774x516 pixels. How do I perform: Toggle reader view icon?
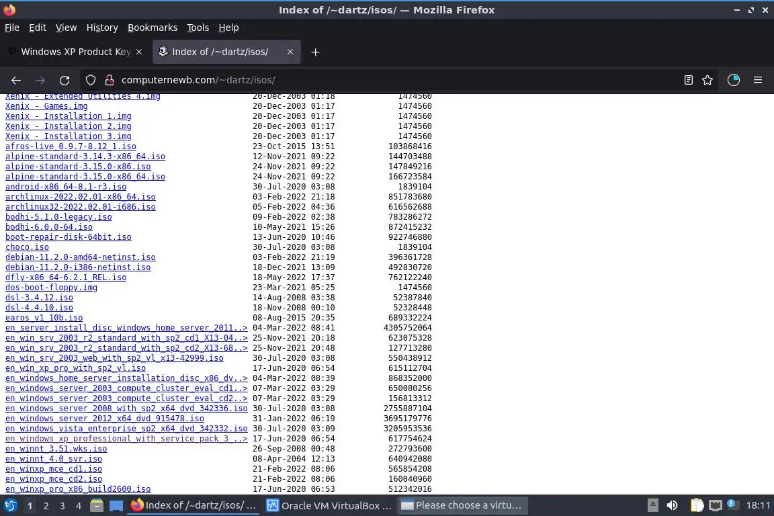(x=689, y=80)
